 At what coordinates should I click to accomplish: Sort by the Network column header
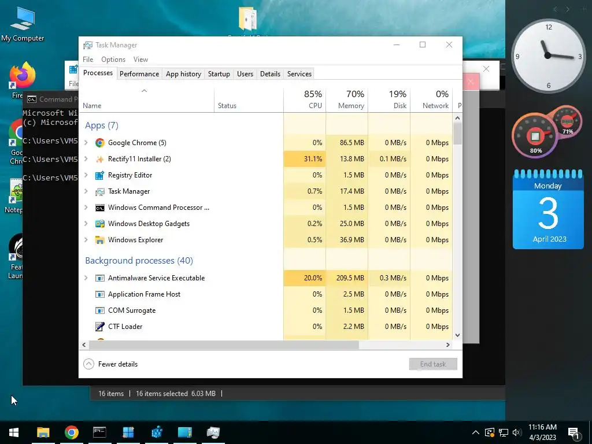pos(431,99)
